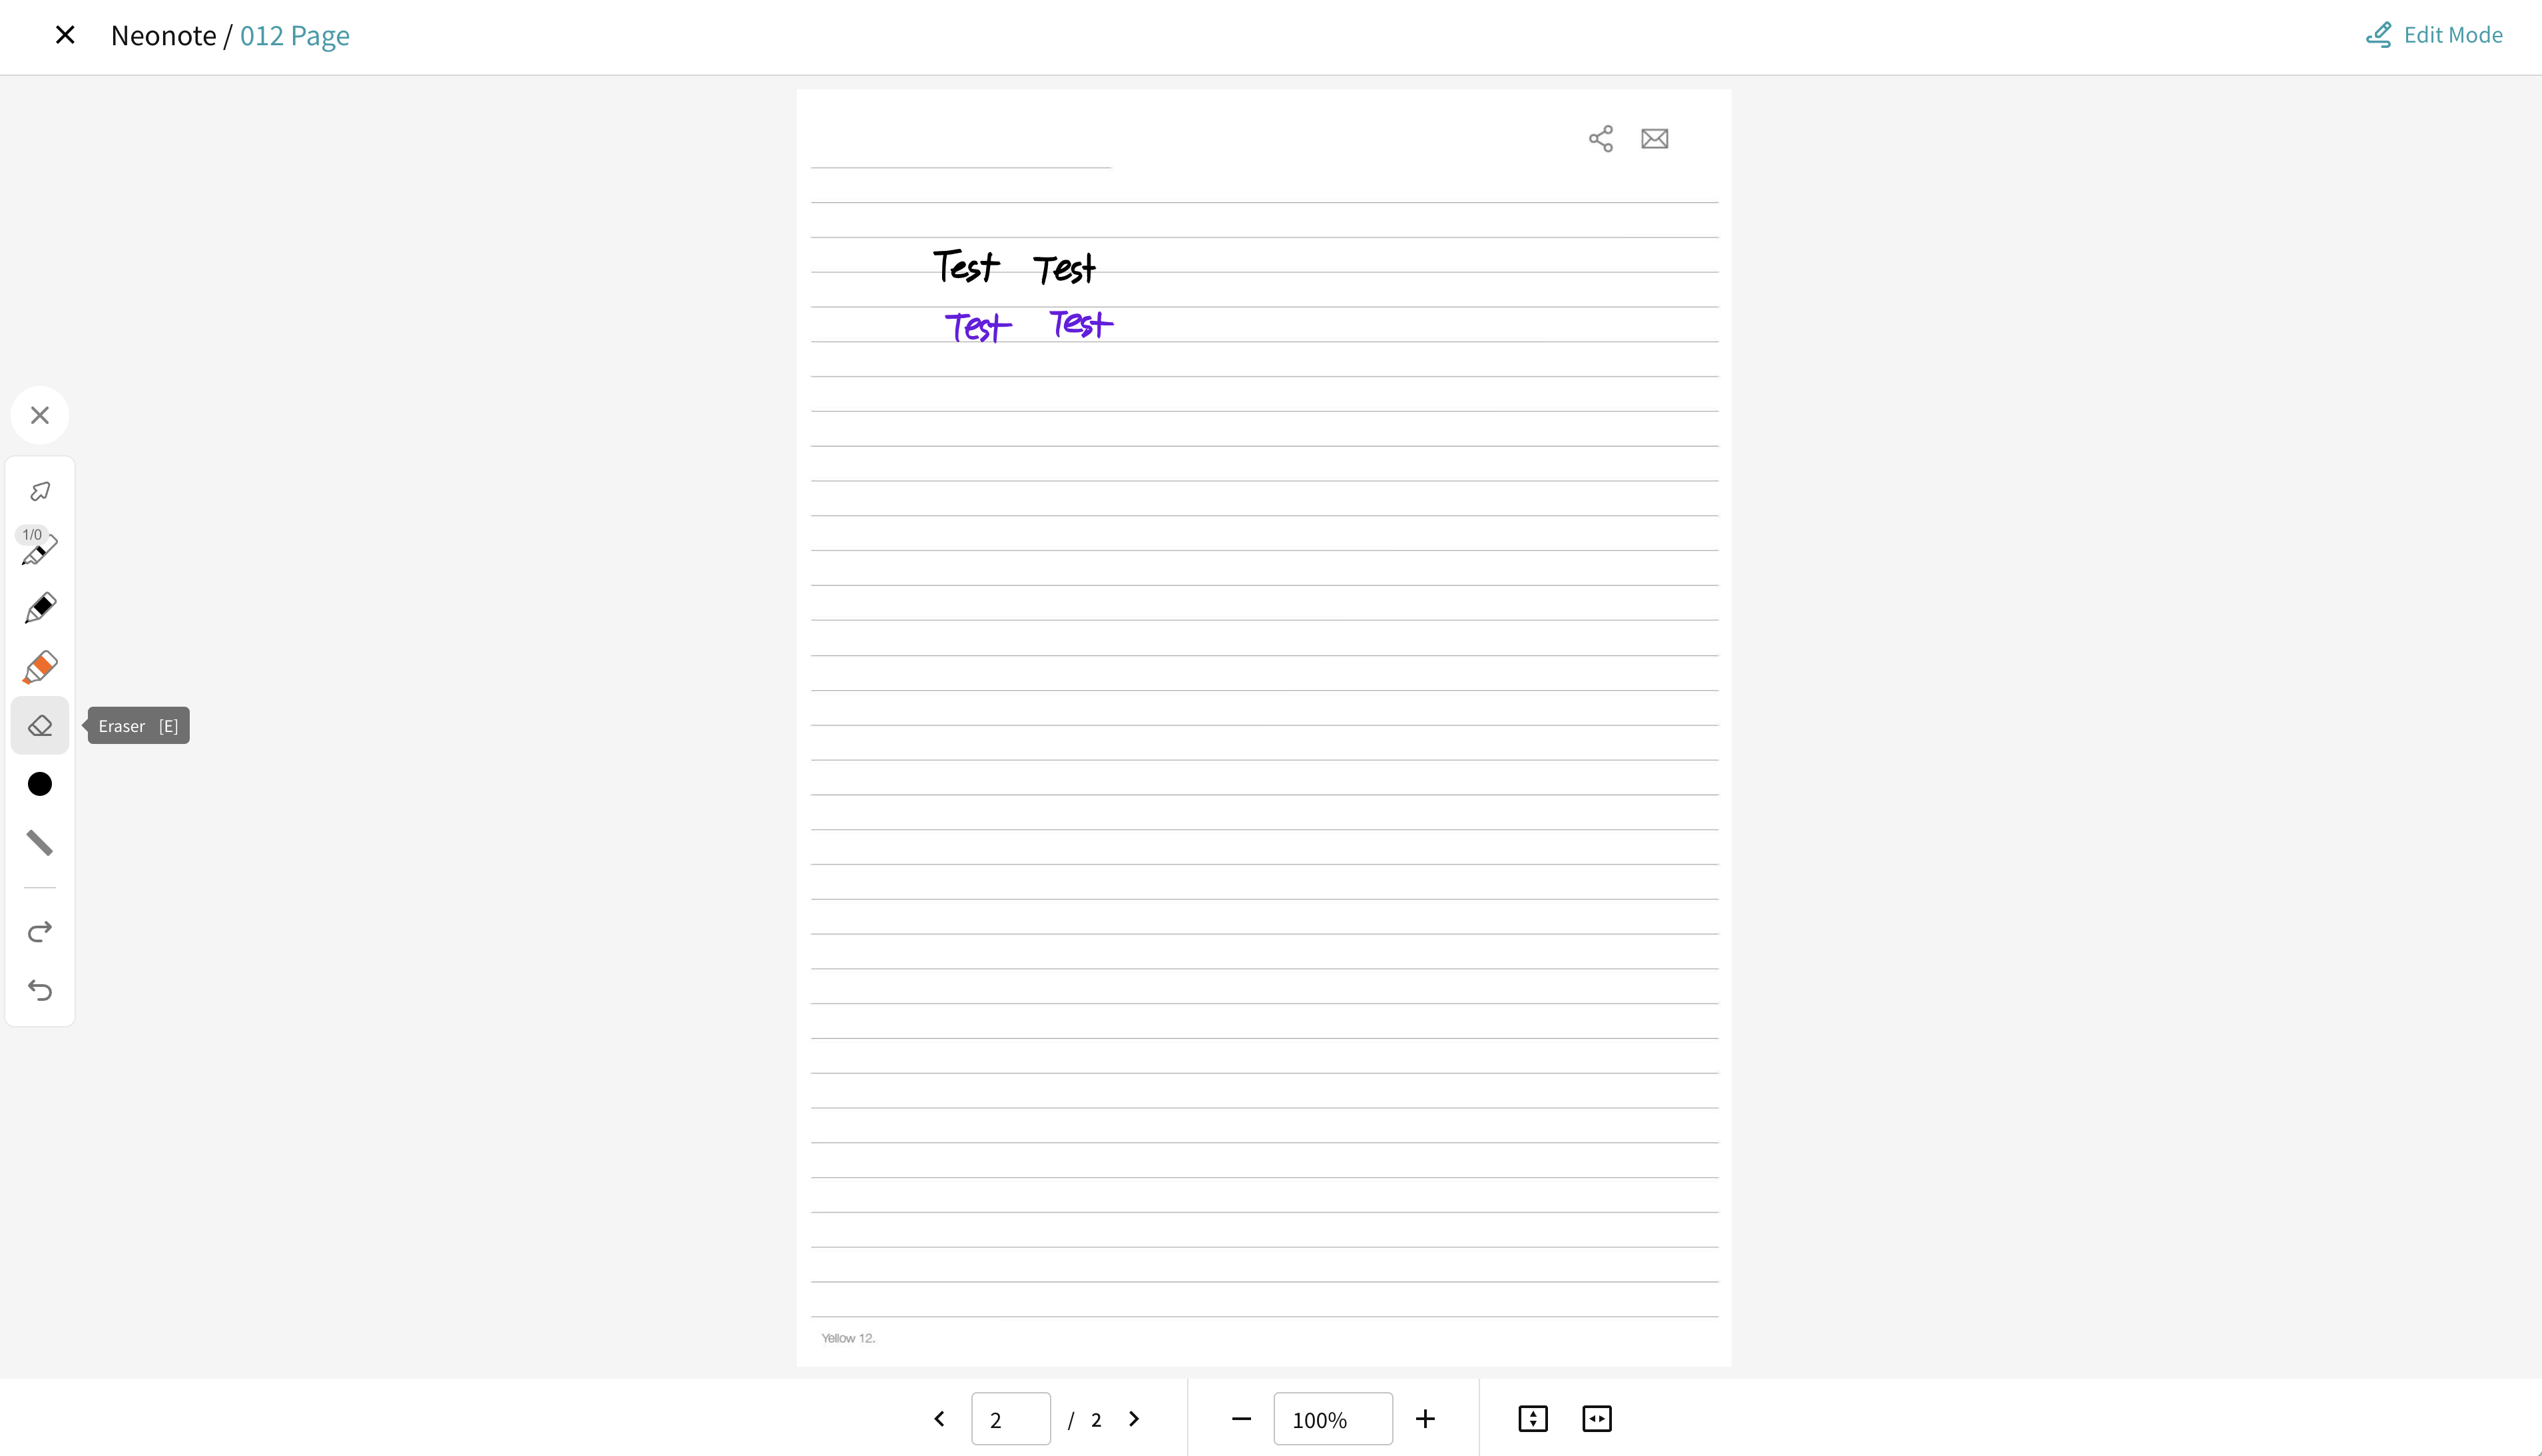Go to the previous page
Screen dimensions: 2542x1456
939,1419
